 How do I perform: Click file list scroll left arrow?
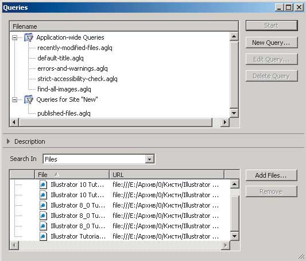click(14, 245)
